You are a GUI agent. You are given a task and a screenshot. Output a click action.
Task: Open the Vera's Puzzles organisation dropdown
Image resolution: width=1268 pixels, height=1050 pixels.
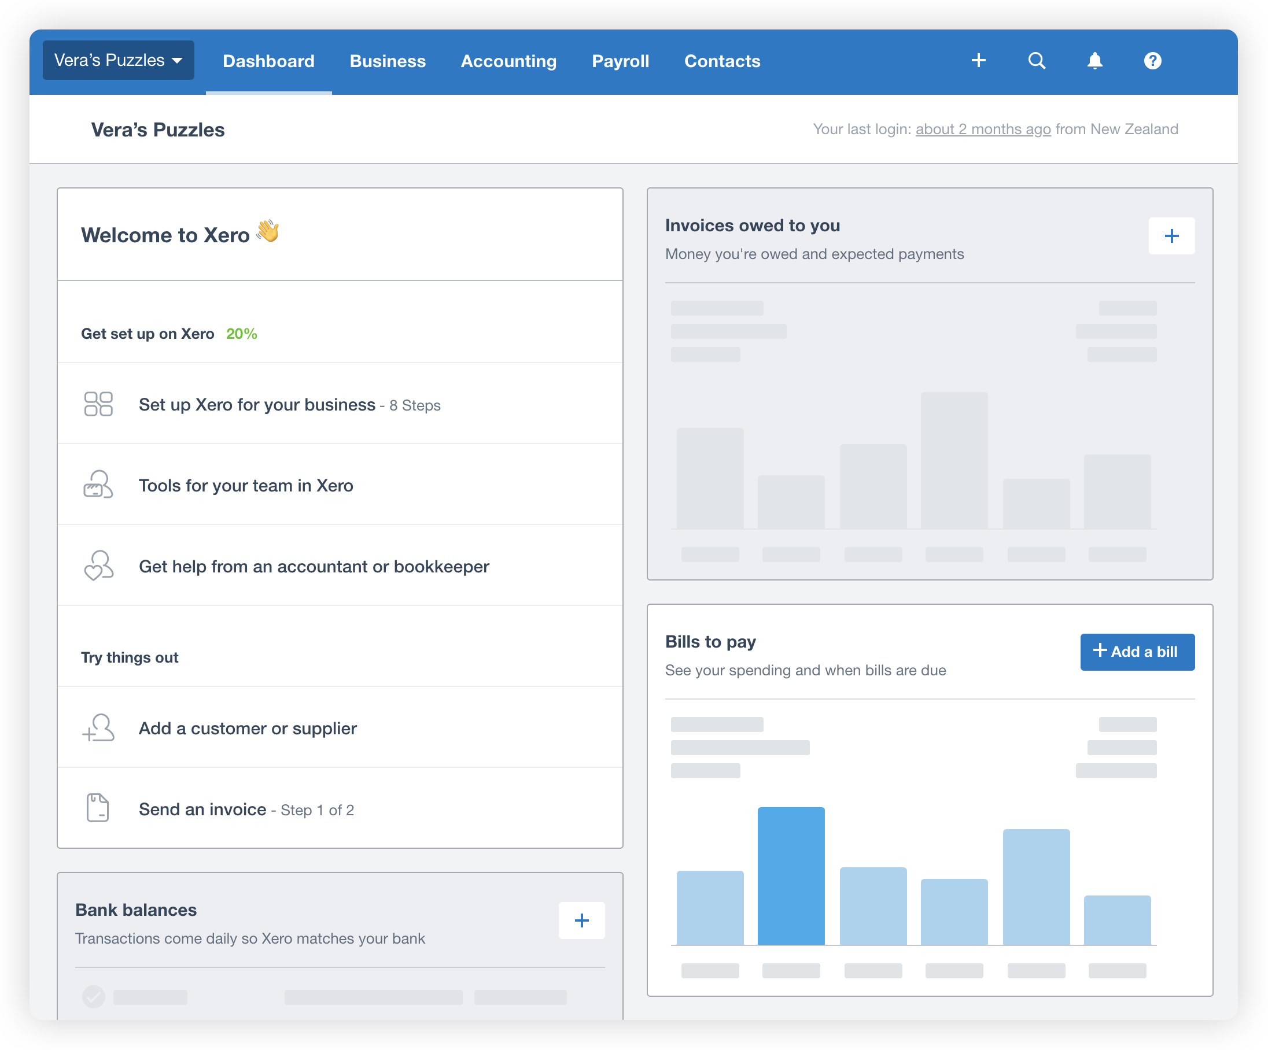tap(118, 60)
